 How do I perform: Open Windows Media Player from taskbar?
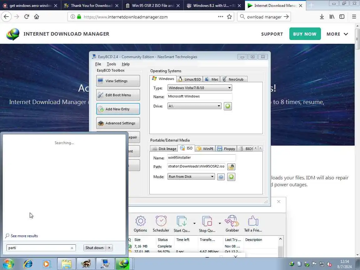click(46, 264)
